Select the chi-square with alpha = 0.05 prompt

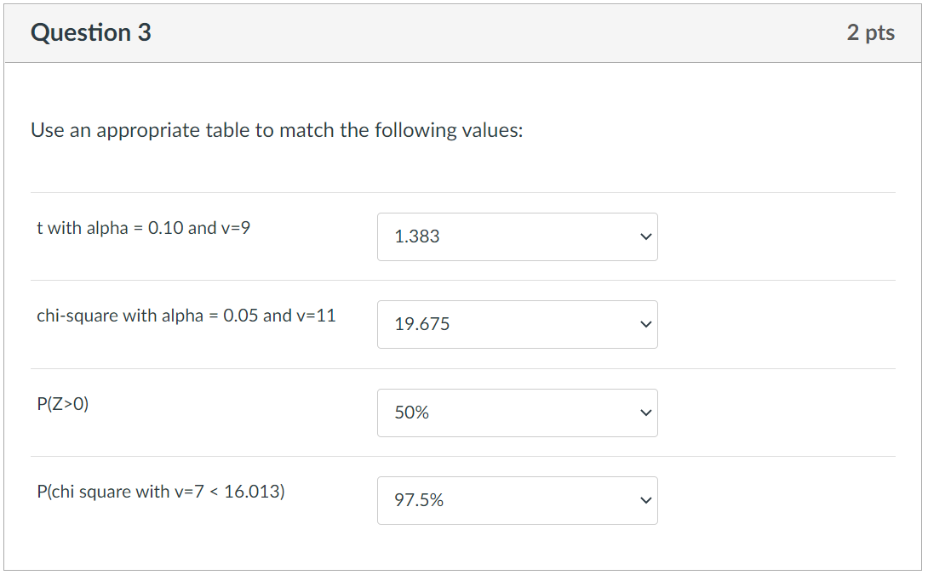(186, 316)
